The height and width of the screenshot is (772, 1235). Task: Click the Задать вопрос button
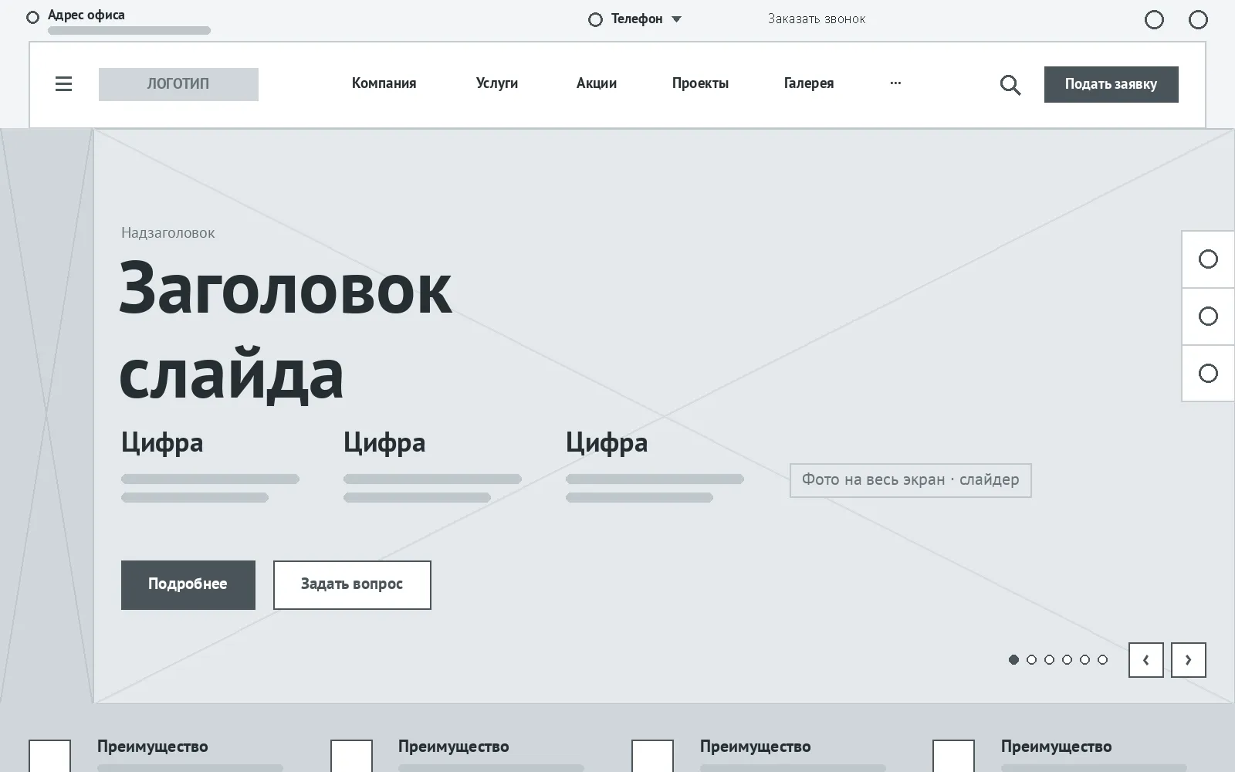point(352,584)
